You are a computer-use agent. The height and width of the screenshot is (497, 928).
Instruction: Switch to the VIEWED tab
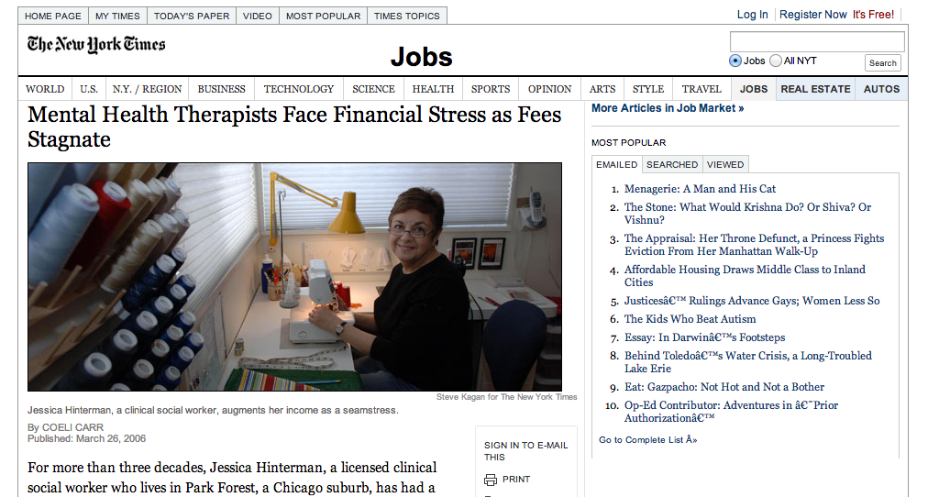725,164
